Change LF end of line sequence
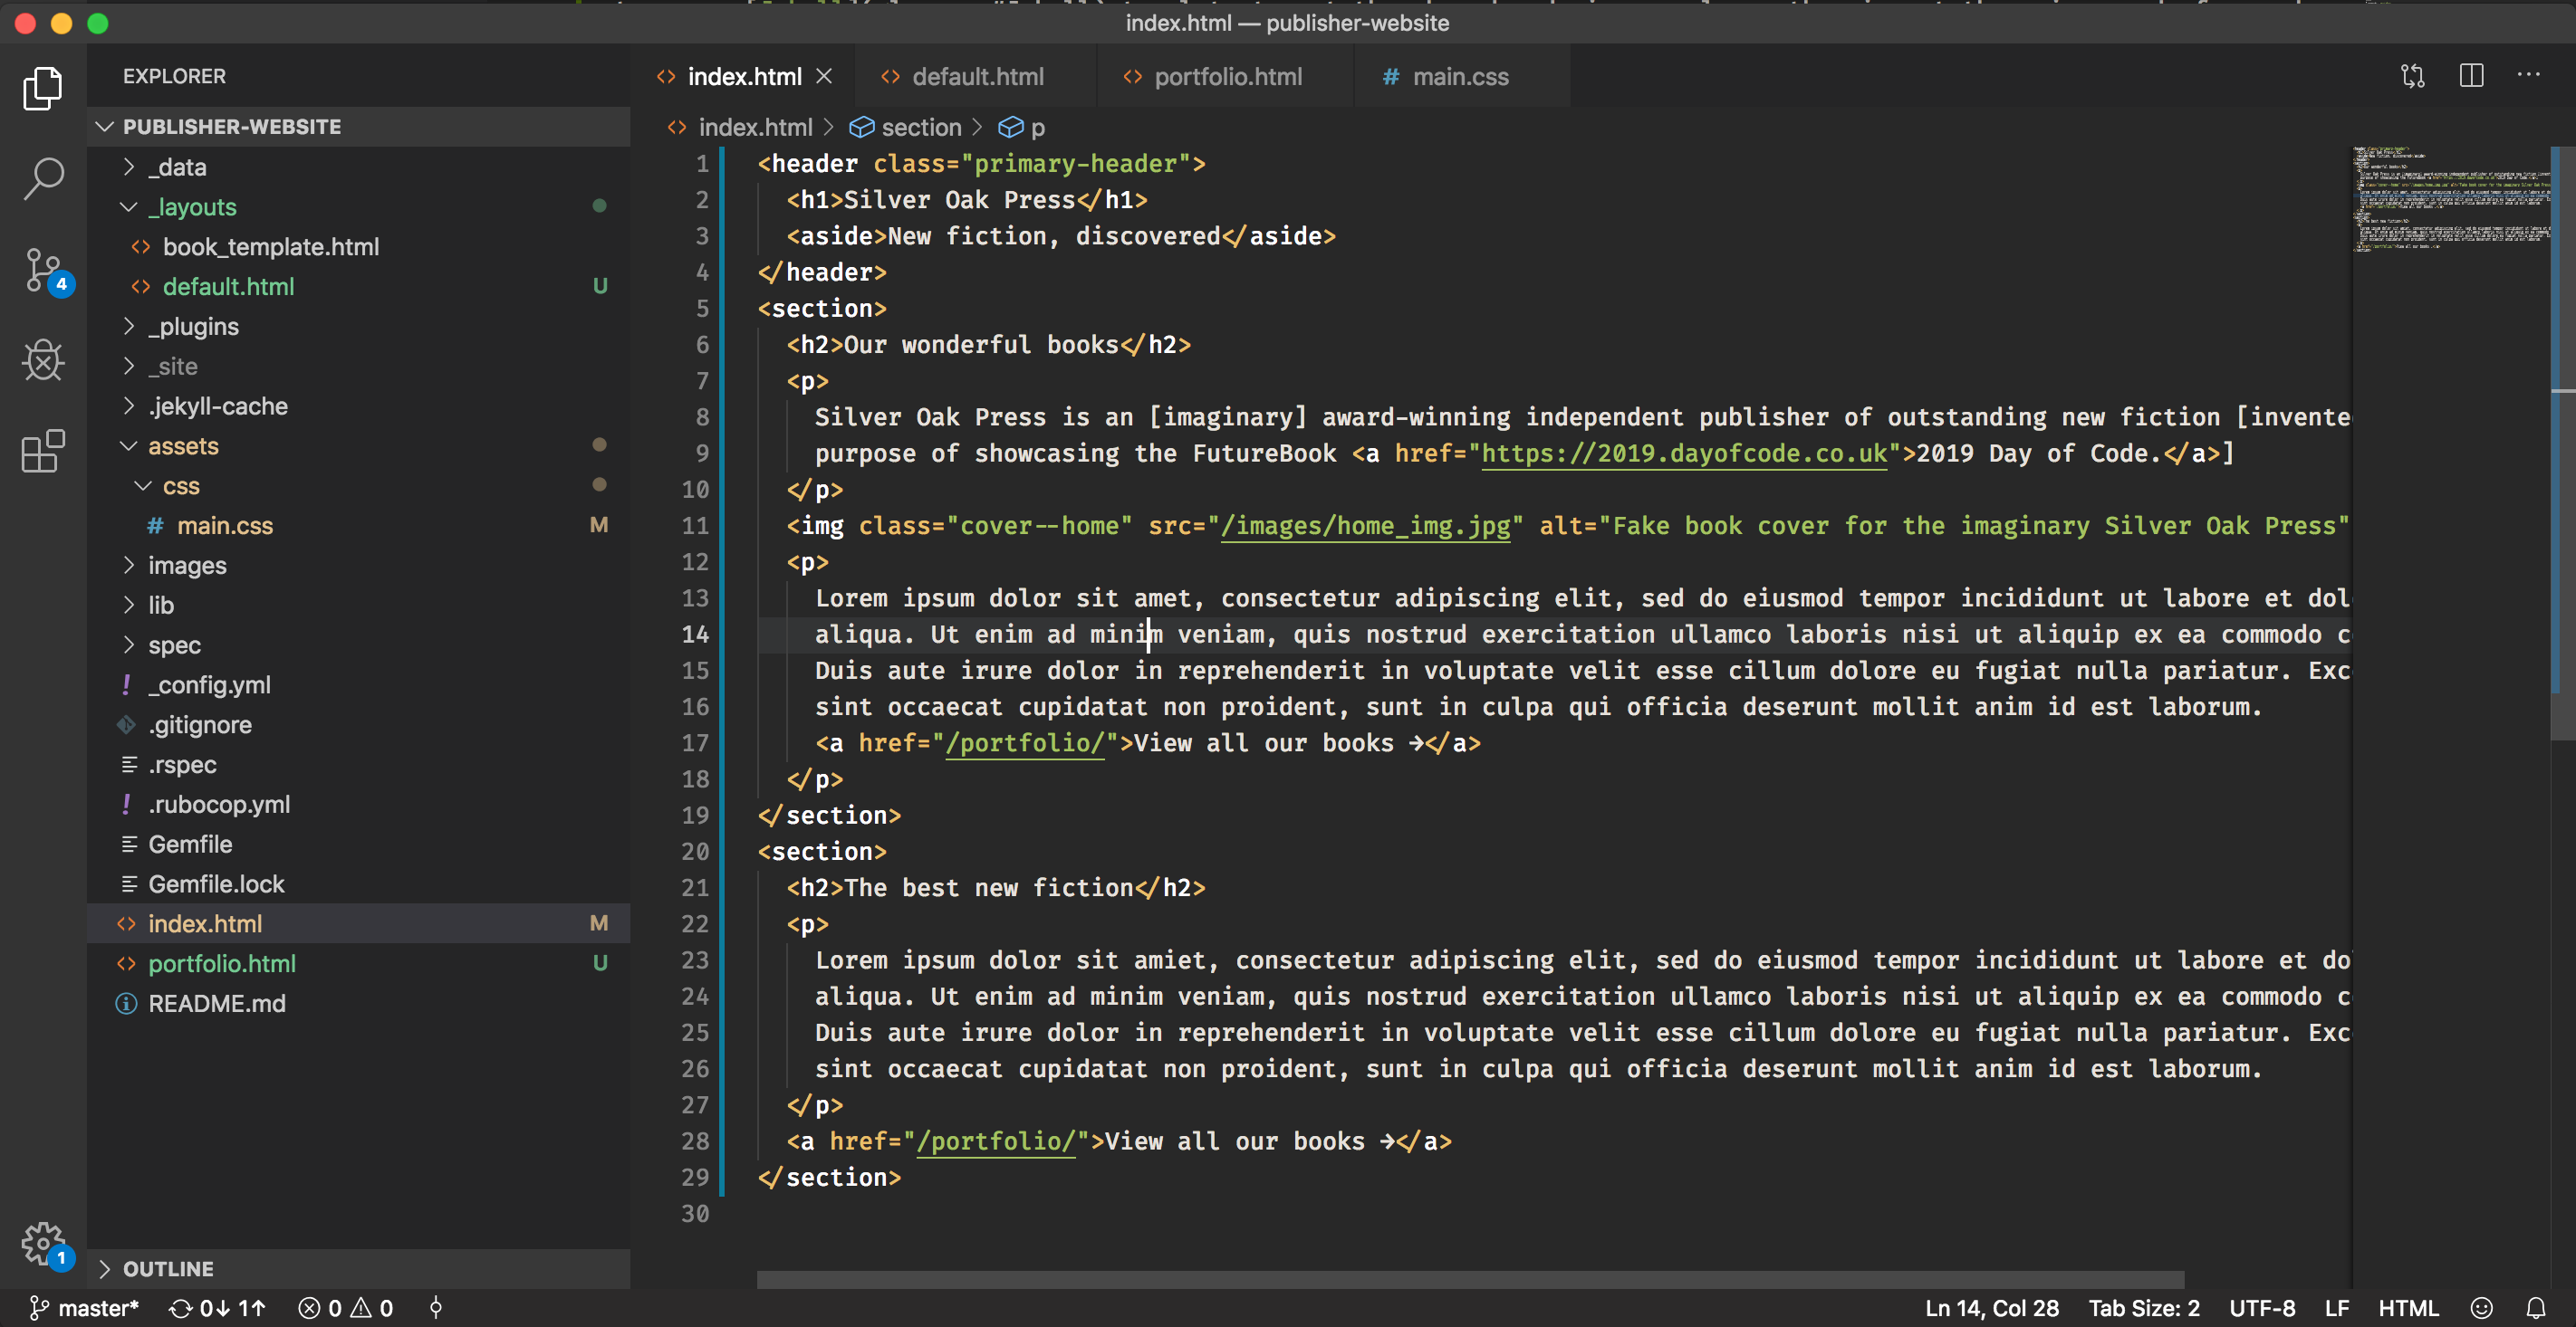 (2337, 1308)
